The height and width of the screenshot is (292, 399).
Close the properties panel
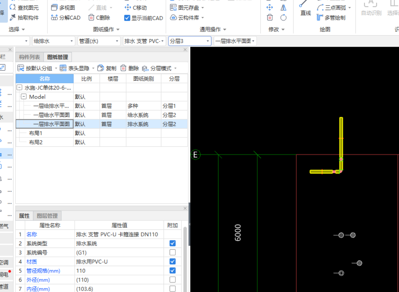[x=185, y=208]
